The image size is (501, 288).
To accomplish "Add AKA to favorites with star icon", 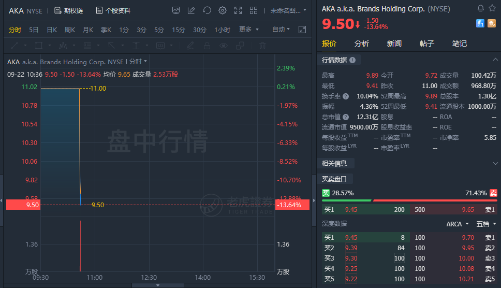I will (x=492, y=8).
